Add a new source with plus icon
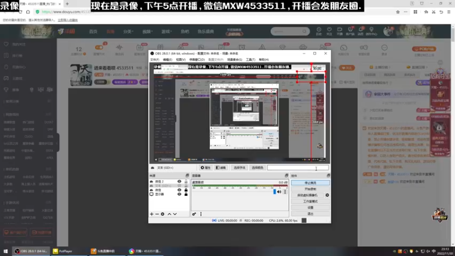The height and width of the screenshot is (256, 455). click(151, 214)
